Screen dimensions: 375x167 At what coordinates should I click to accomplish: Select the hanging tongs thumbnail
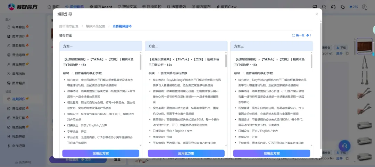[365, 62]
